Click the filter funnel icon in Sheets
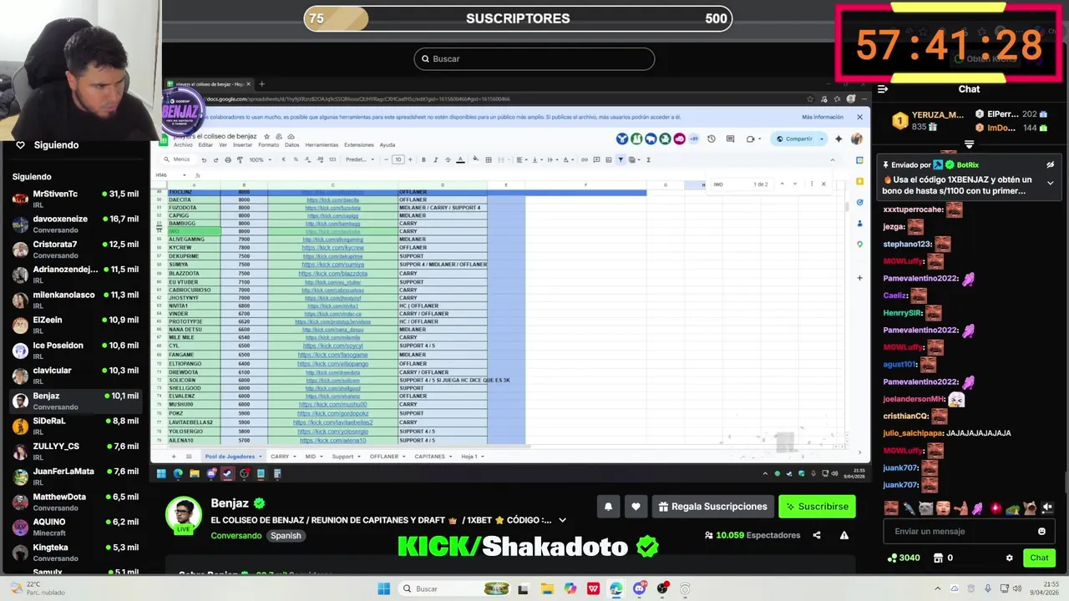Image resolution: width=1069 pixels, height=601 pixels. pyautogui.click(x=621, y=159)
